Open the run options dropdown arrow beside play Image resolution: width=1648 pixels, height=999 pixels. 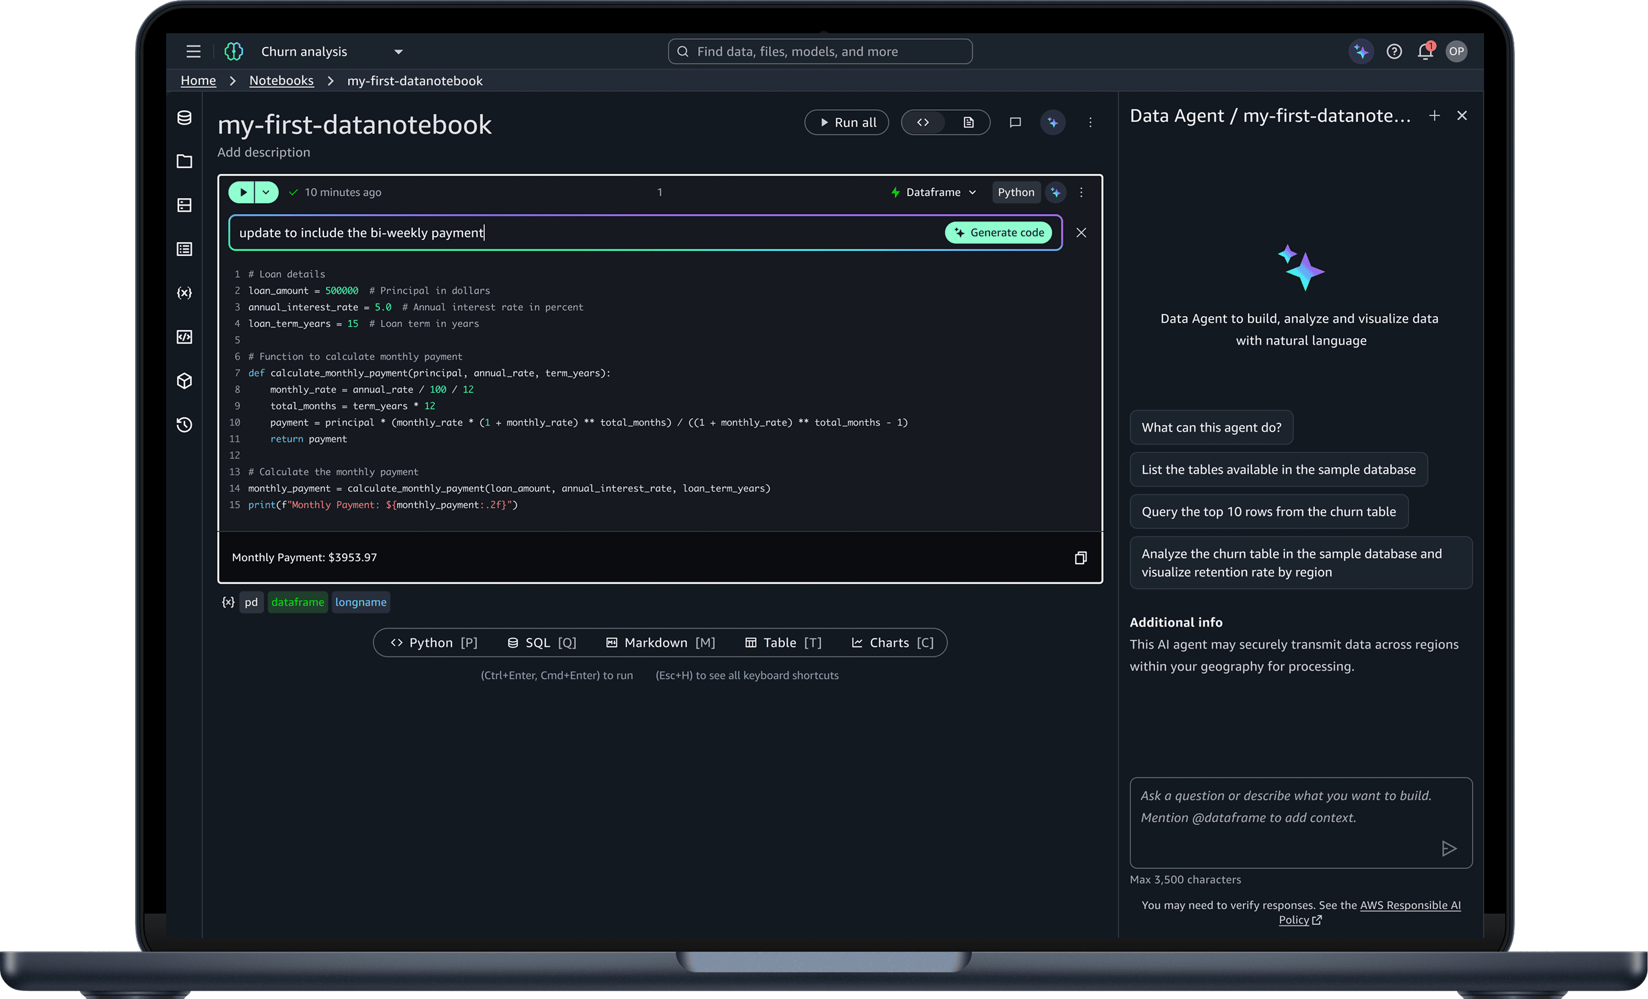pos(266,193)
